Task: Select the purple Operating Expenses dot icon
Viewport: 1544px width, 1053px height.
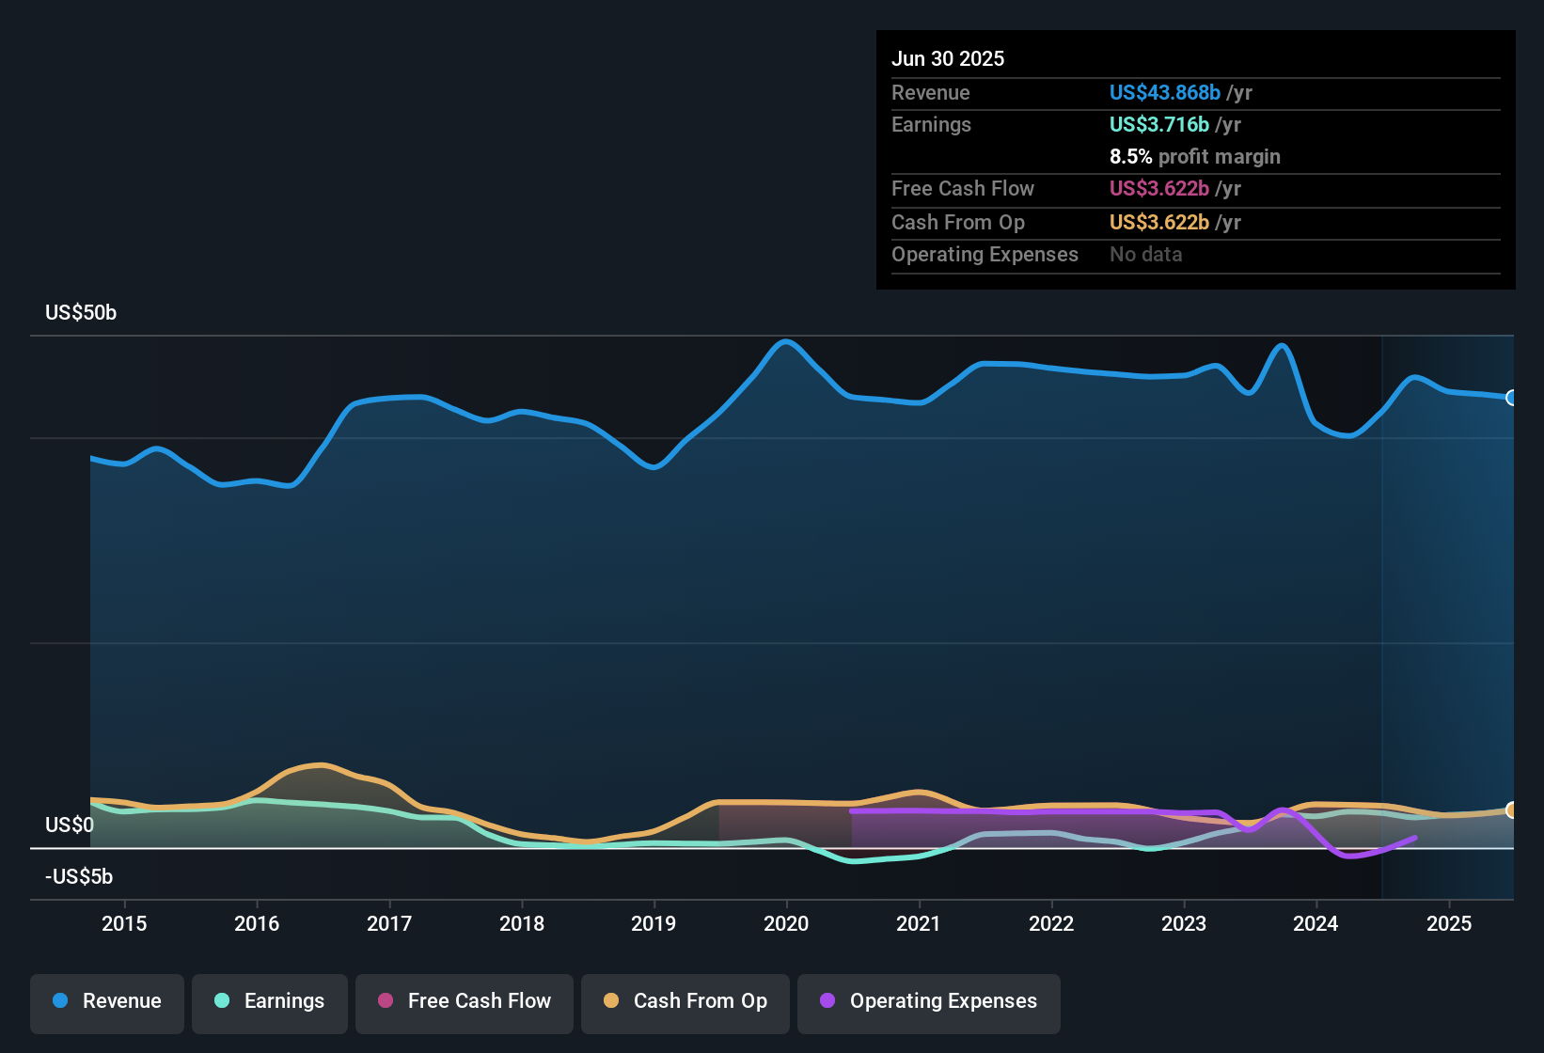Action: pos(826,1002)
